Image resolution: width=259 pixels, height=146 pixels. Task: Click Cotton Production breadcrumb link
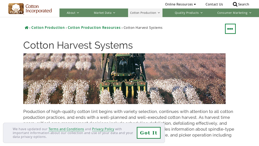48,28
